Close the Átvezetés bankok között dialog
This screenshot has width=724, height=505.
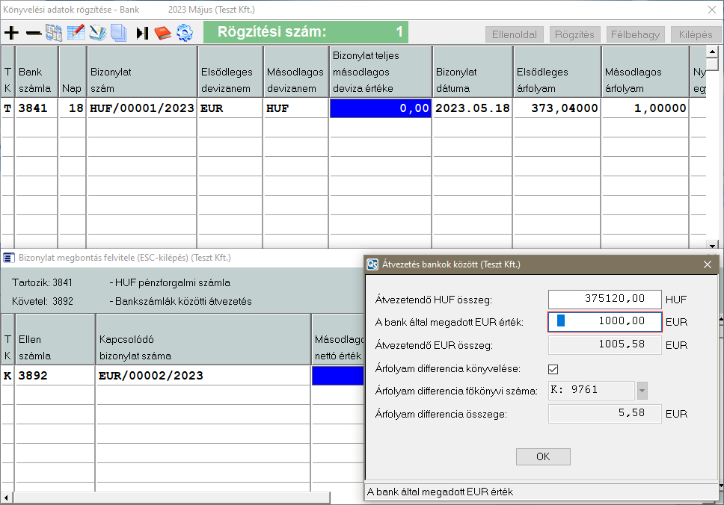click(707, 264)
